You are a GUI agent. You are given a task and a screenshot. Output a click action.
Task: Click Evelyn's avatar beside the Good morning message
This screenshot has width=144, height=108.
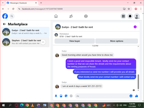(x=57, y=55)
